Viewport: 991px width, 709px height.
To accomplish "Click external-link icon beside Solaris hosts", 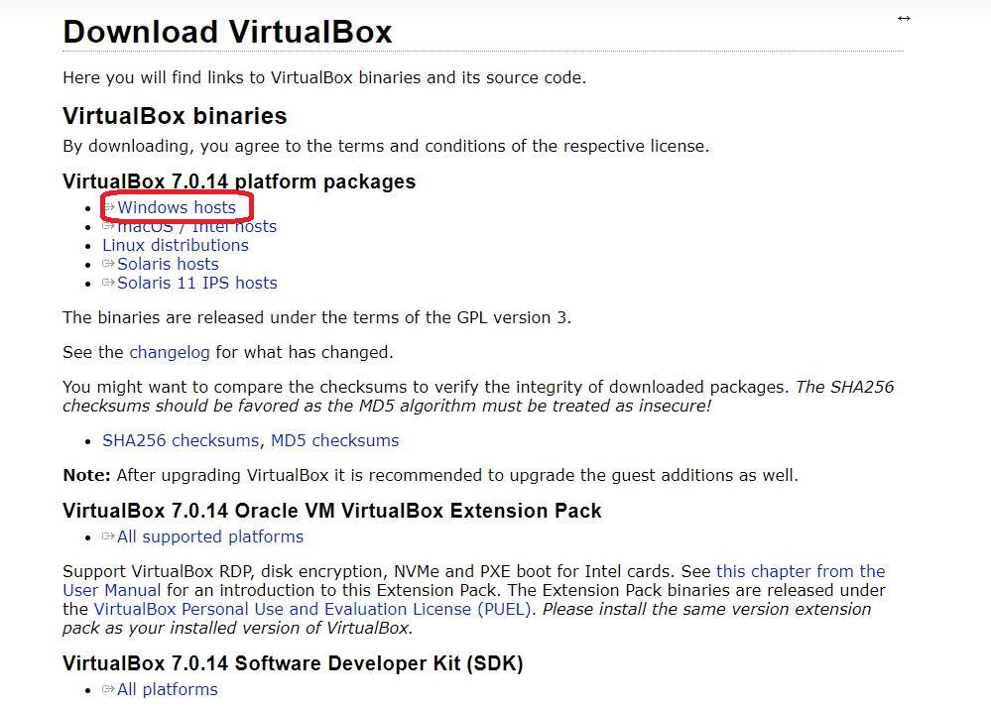I will click(x=109, y=264).
